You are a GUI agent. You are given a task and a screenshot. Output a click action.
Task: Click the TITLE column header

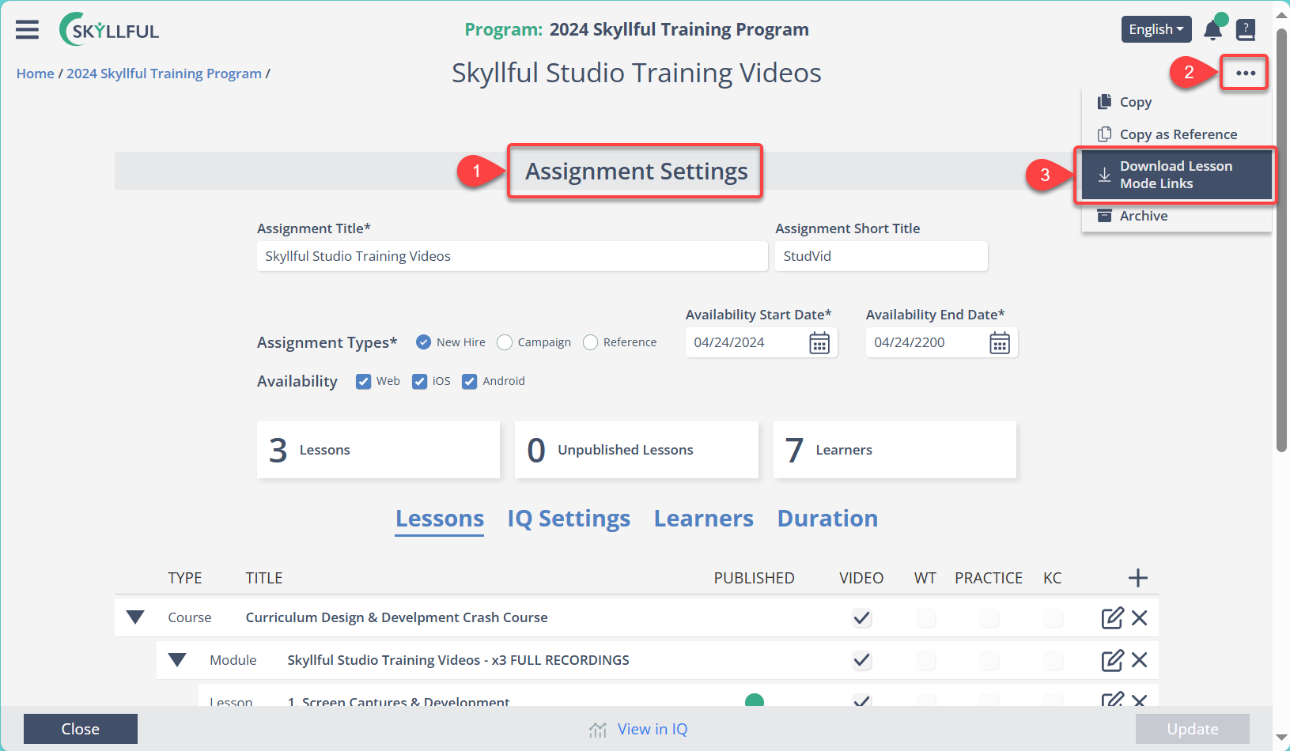point(264,578)
